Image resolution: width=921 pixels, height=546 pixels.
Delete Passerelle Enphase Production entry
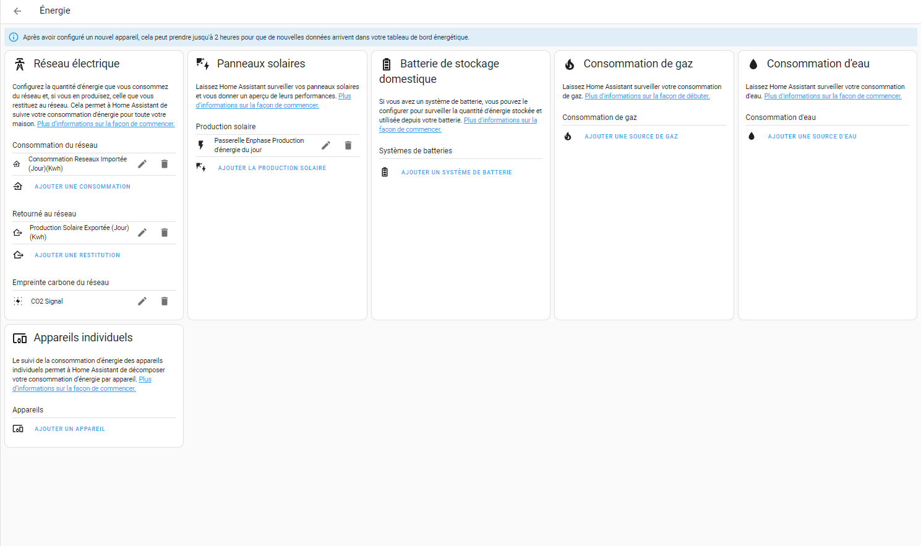[348, 145]
